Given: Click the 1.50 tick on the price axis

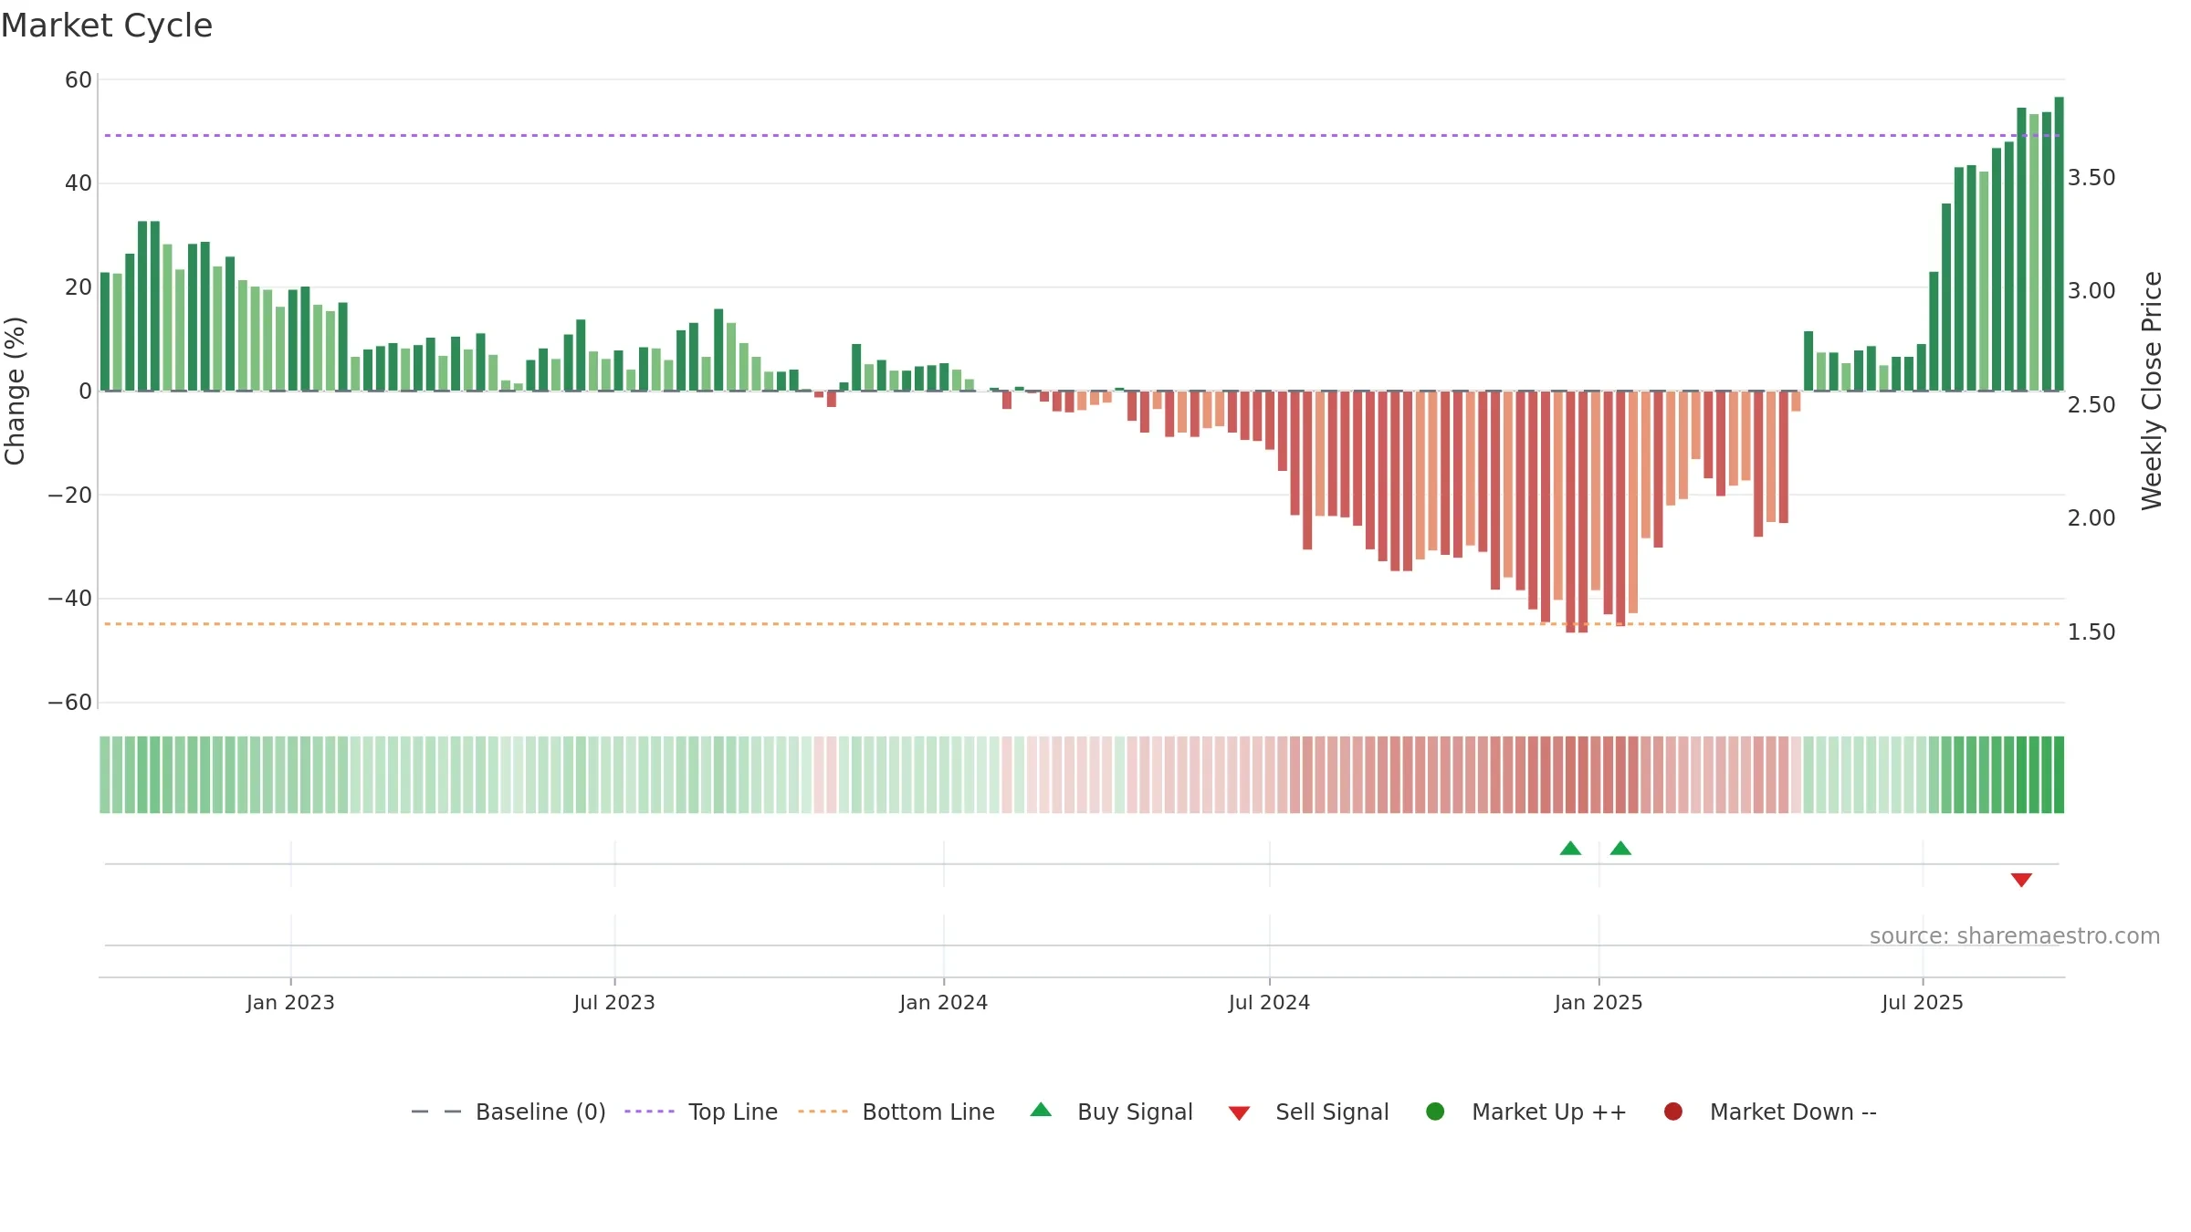Looking at the screenshot, I should click(2091, 632).
